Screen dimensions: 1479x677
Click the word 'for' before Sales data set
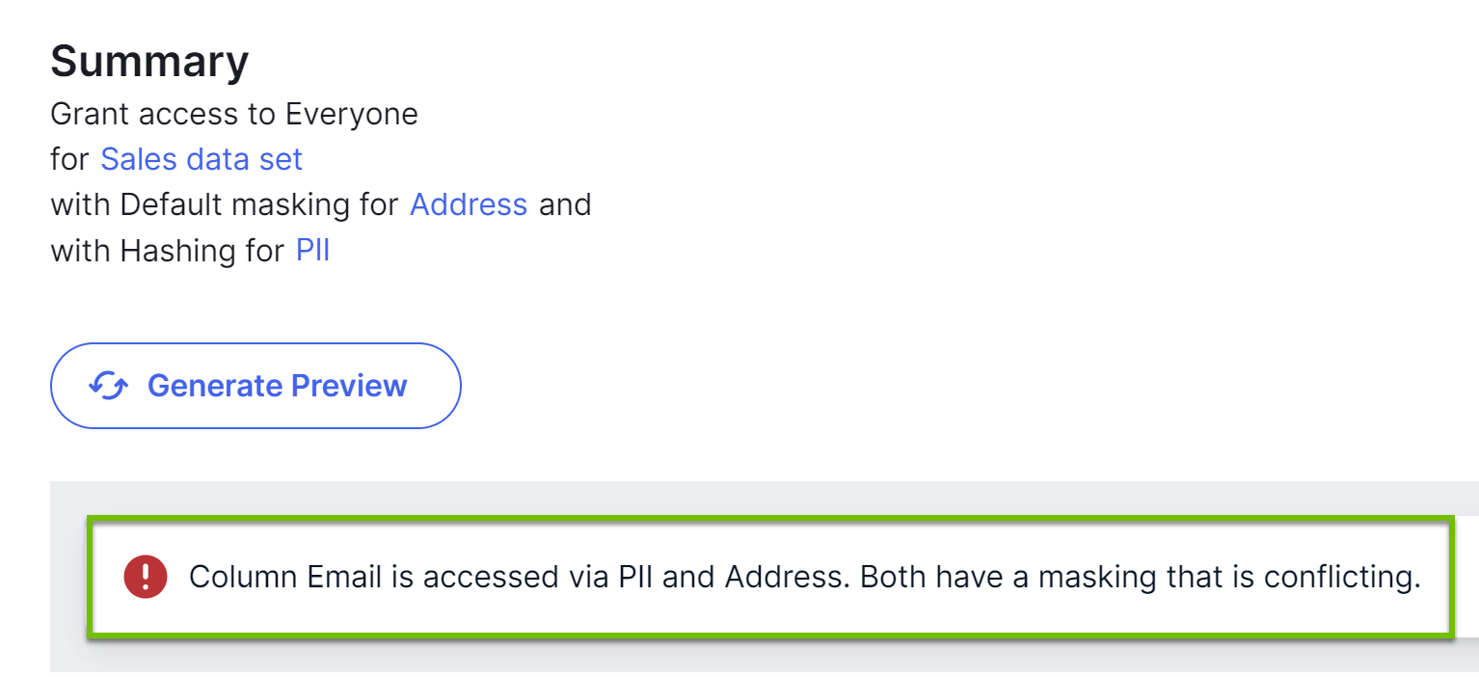coord(69,159)
